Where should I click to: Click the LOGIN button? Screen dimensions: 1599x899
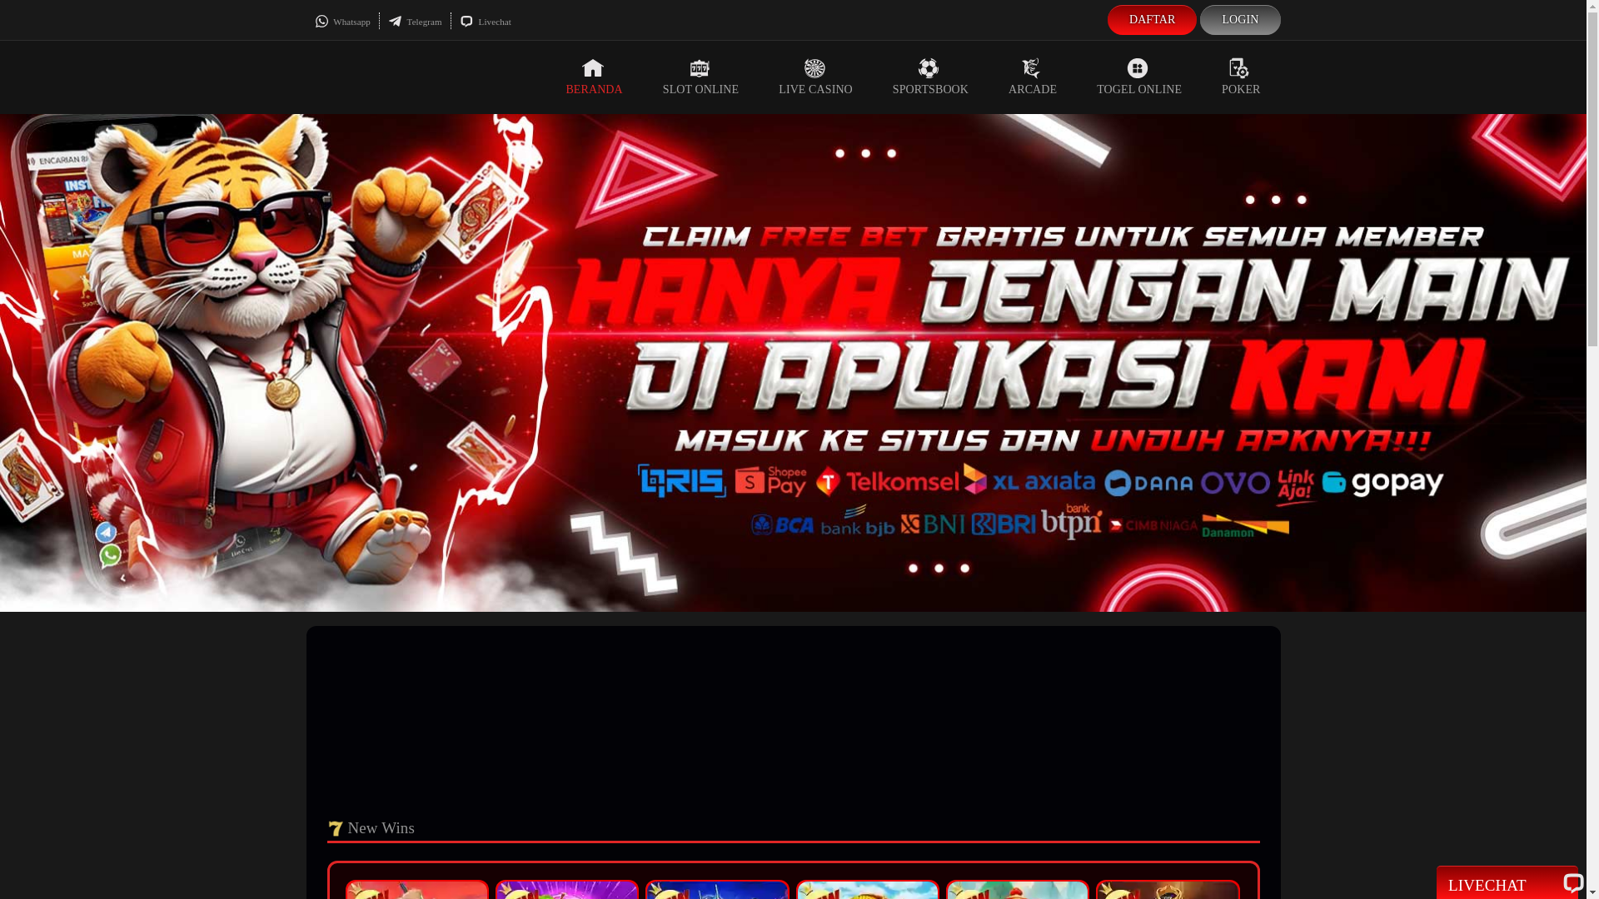tap(1240, 20)
